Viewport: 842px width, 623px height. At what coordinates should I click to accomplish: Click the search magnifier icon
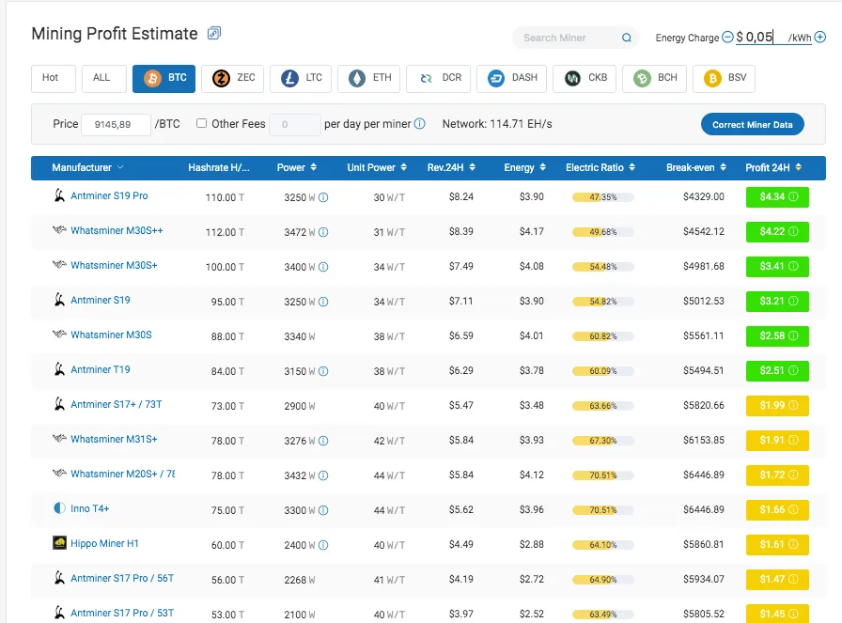click(626, 38)
